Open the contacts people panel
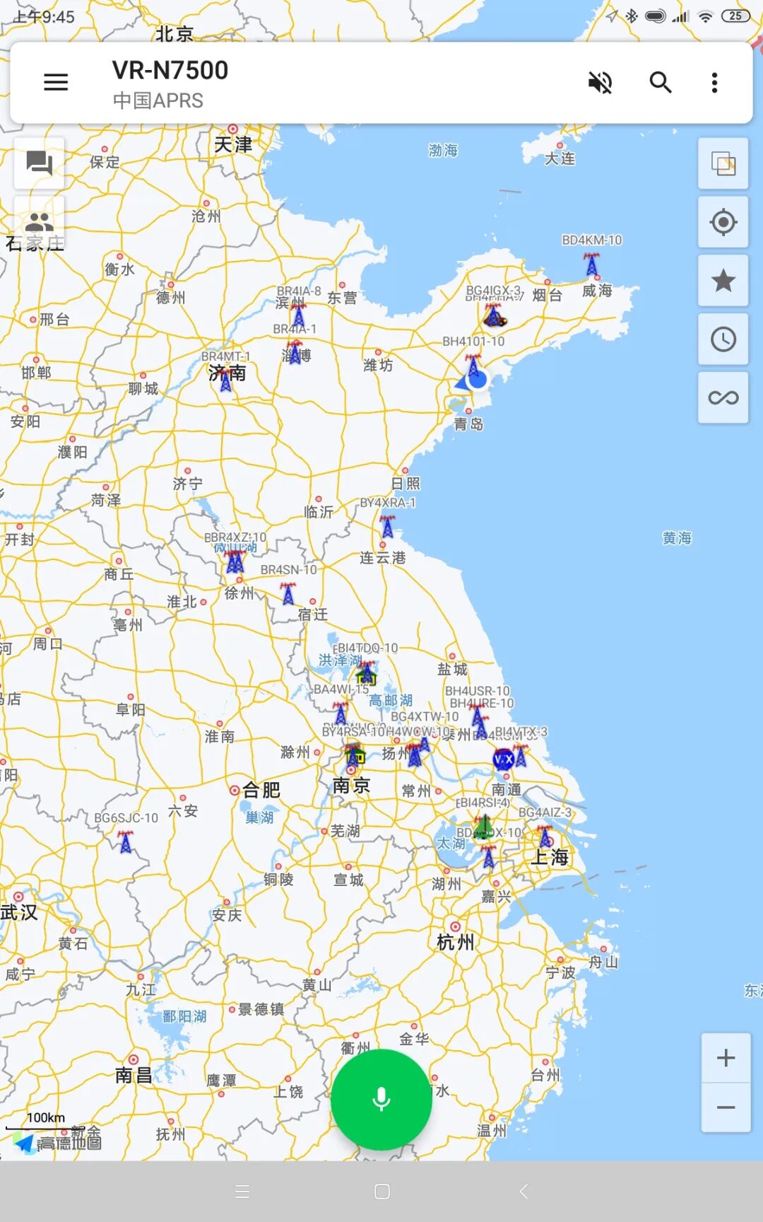763x1222 pixels. click(x=40, y=221)
